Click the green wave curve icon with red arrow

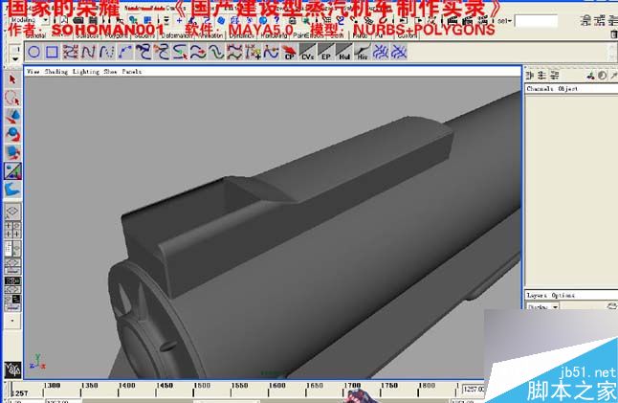coord(198,52)
